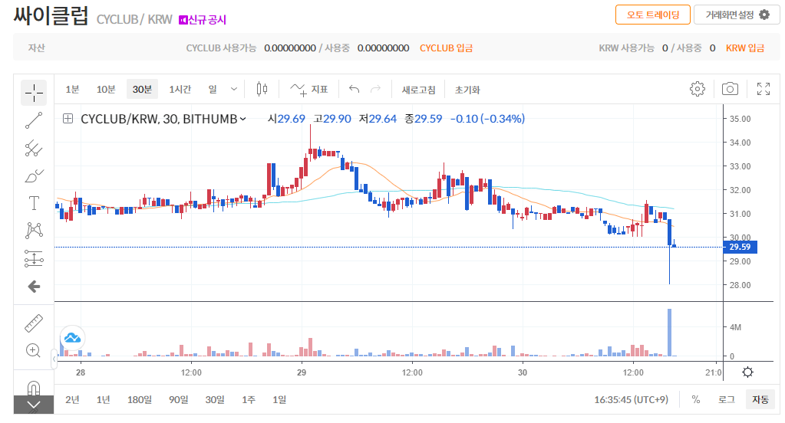Select the crosshair cursor tool

(x=34, y=92)
